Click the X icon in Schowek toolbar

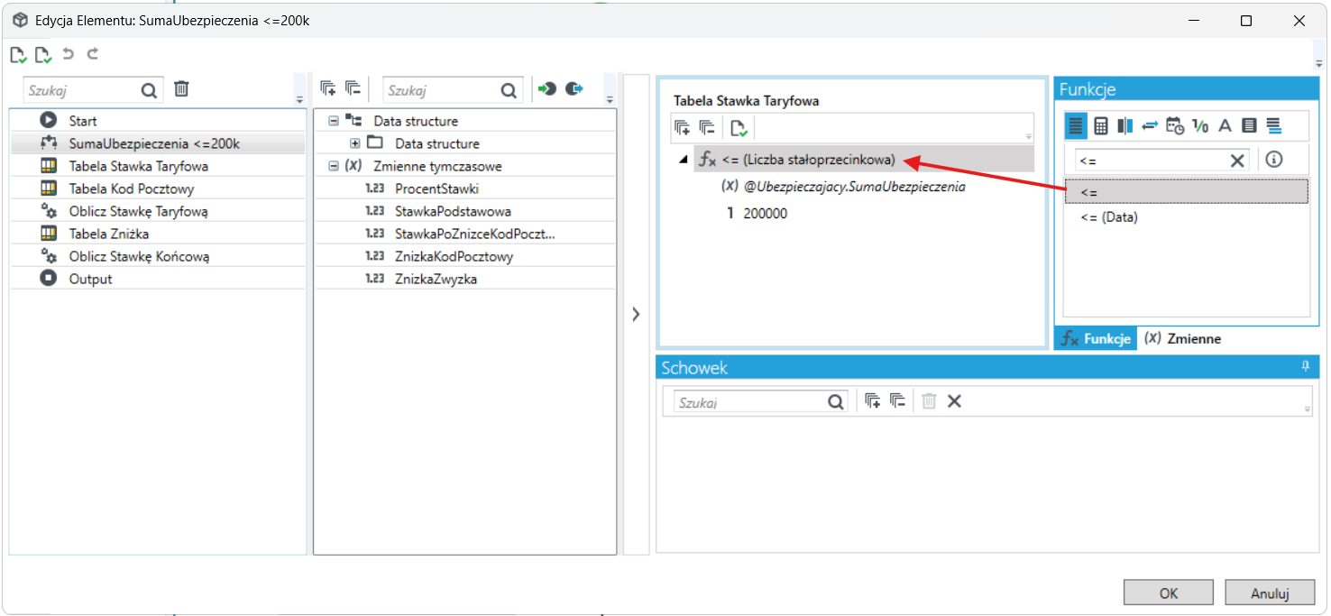(x=954, y=401)
